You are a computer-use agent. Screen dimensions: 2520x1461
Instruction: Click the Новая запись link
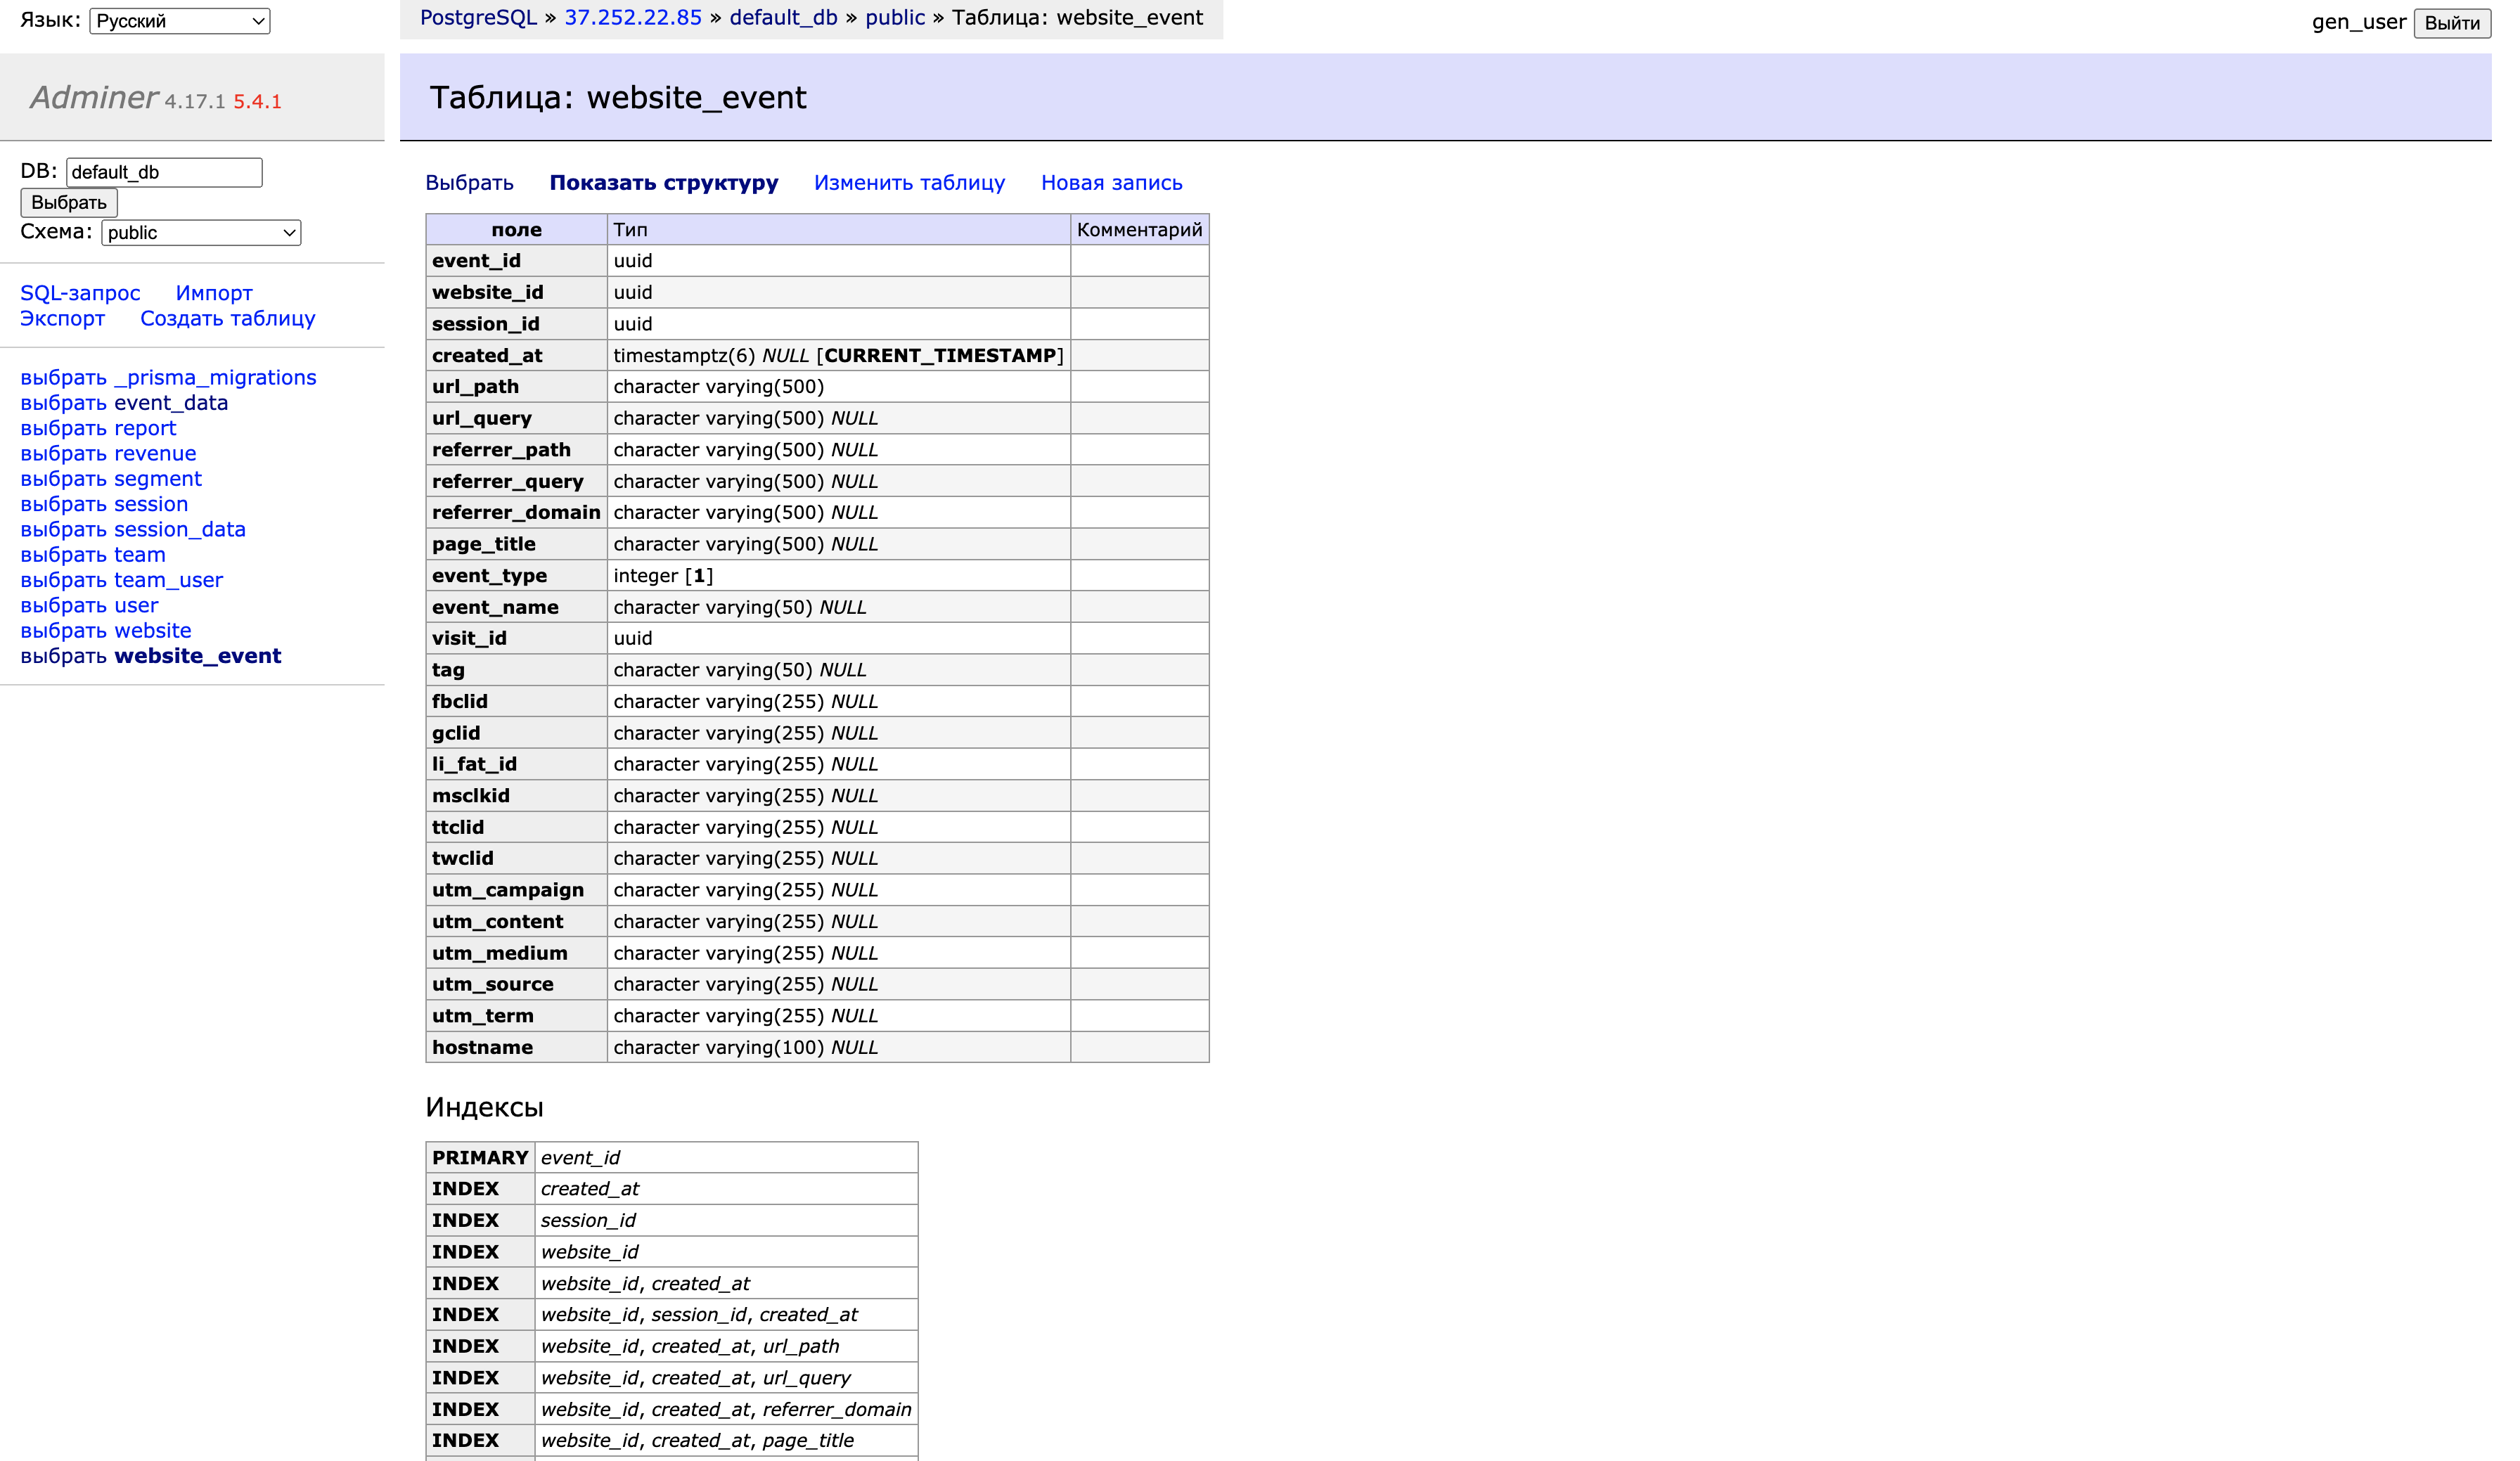pyautogui.click(x=1111, y=183)
